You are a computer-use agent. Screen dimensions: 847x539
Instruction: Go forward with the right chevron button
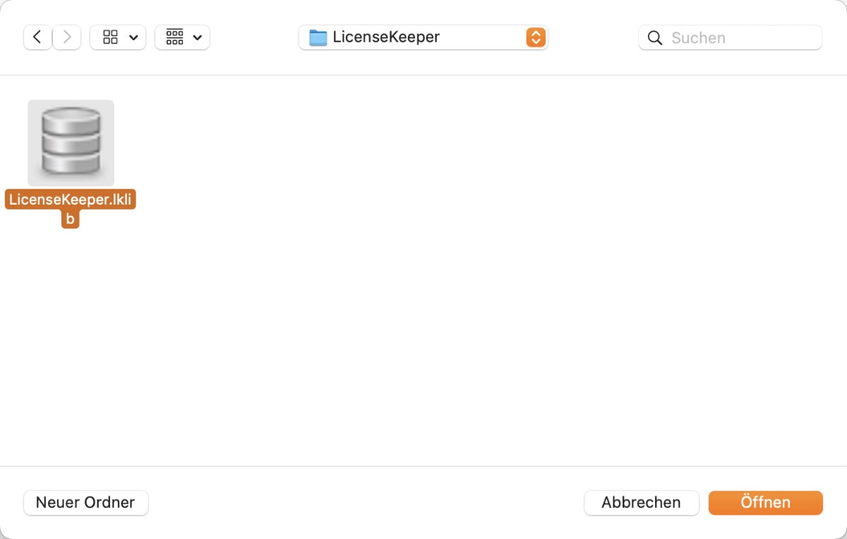[x=67, y=37]
